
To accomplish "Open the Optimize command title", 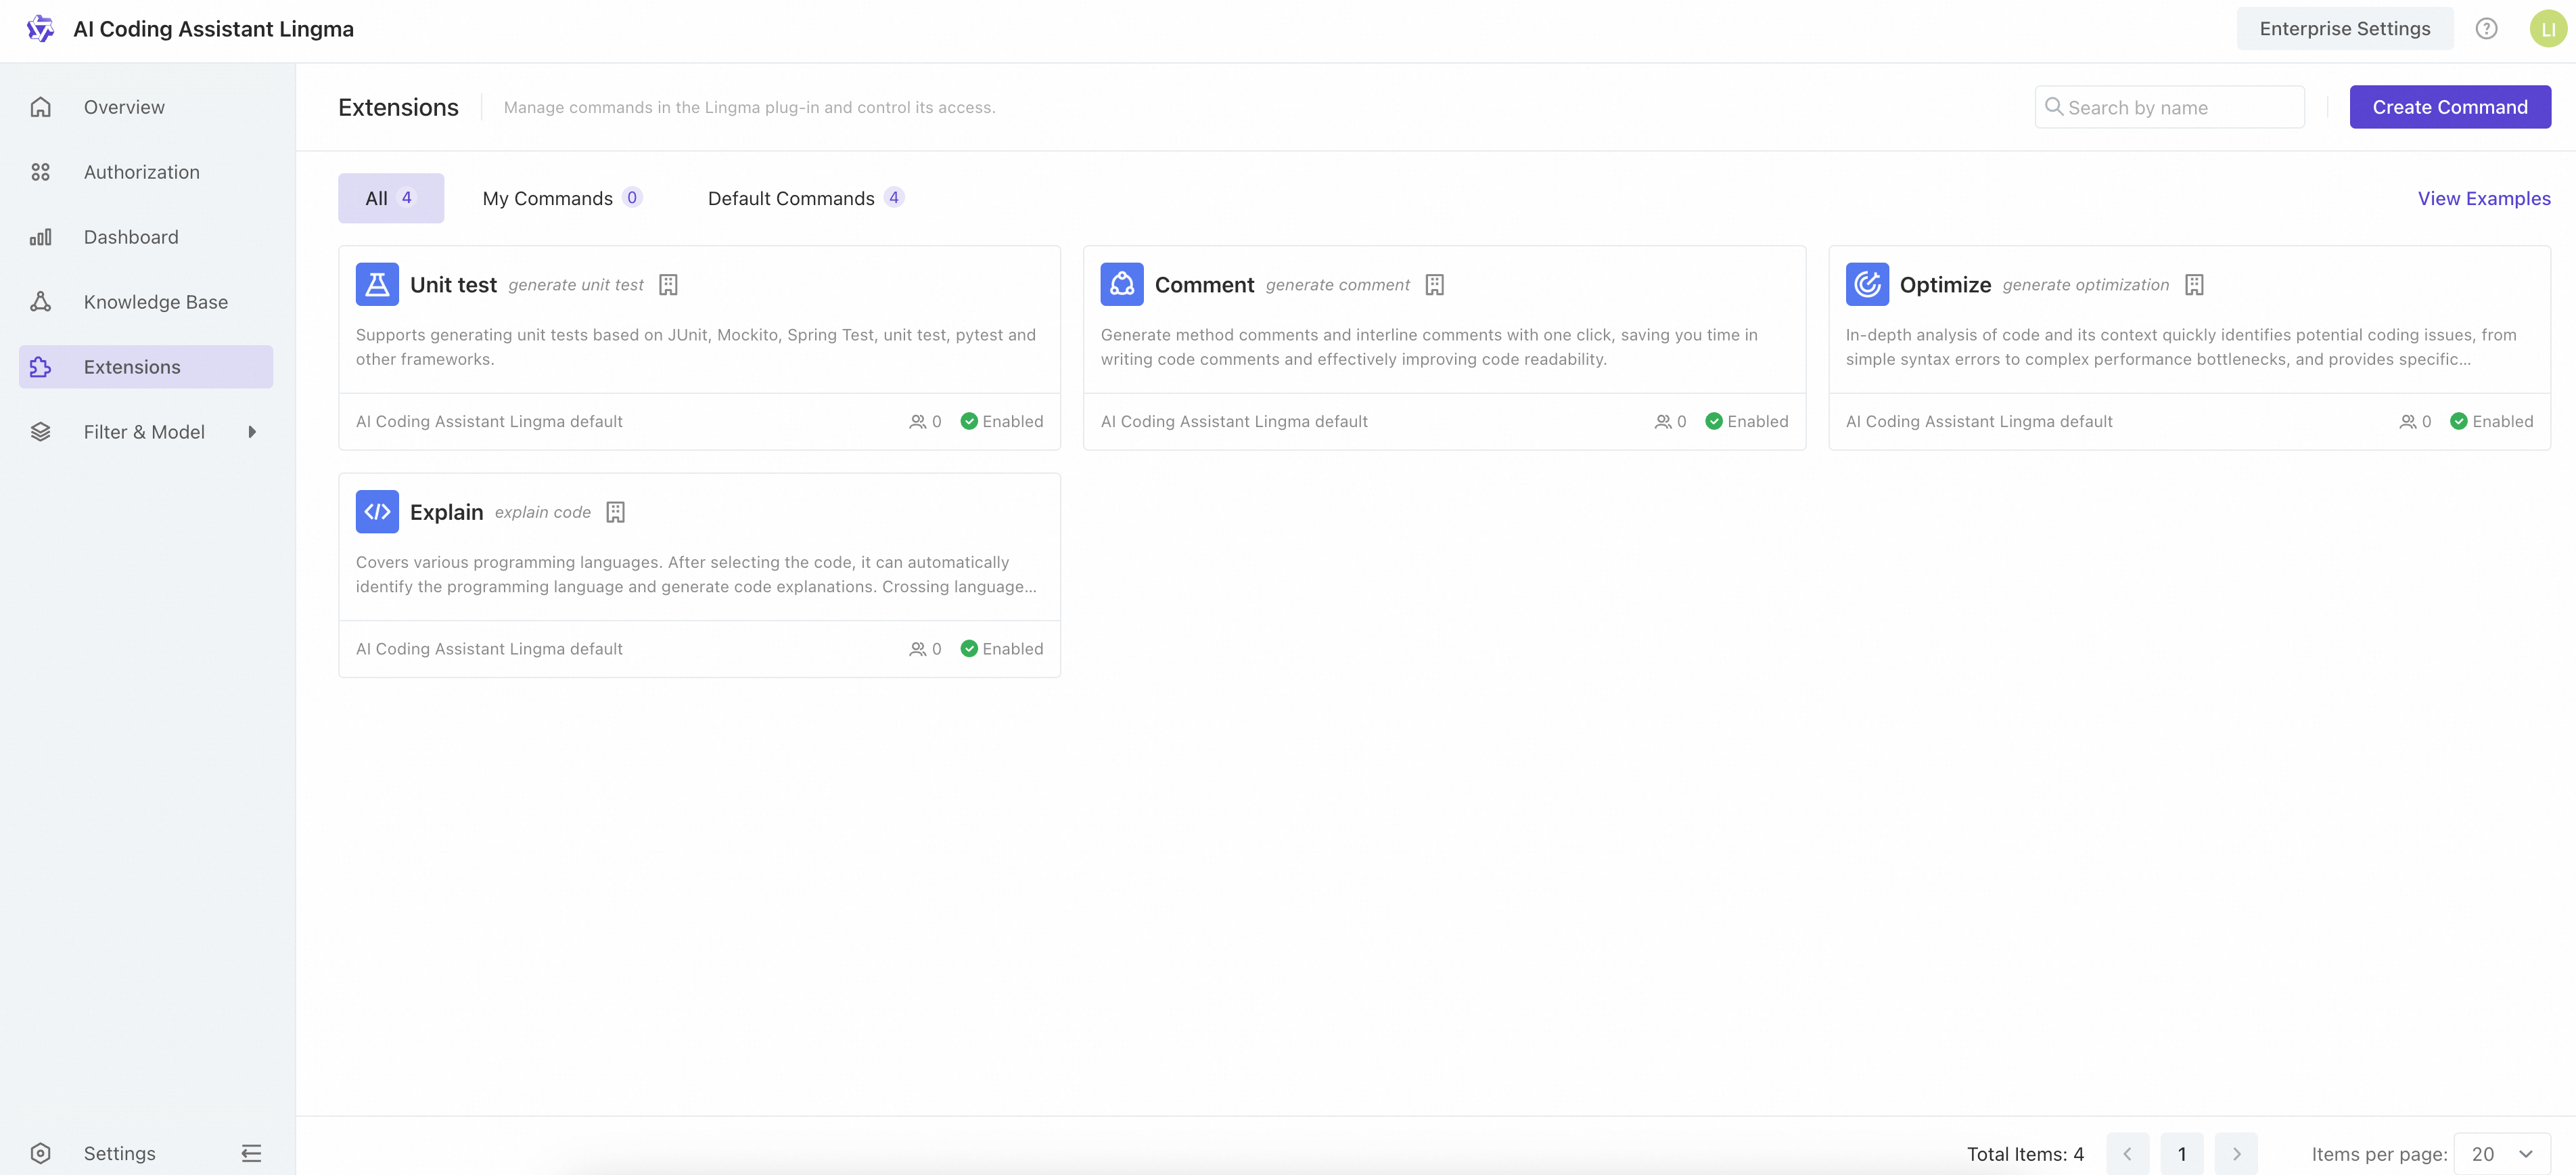I will click(1945, 285).
